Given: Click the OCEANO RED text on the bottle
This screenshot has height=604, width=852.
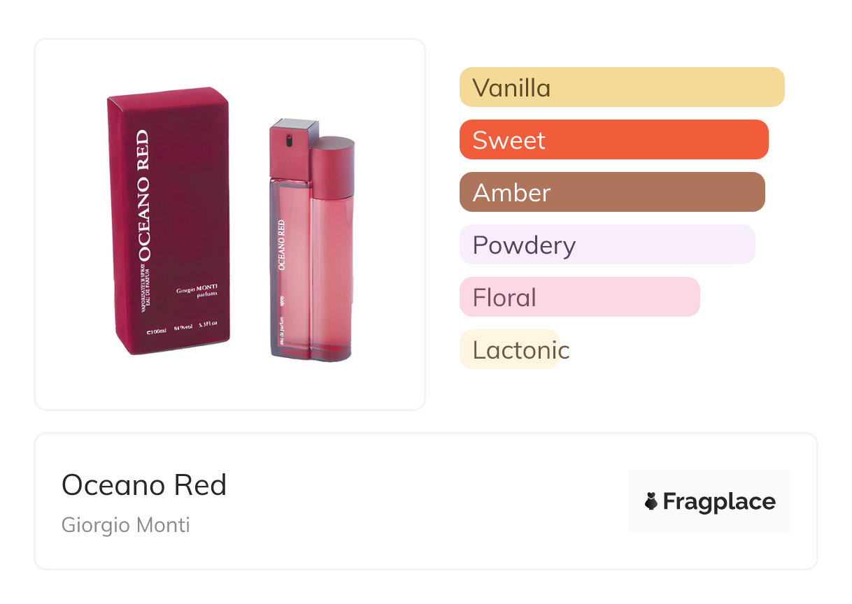Looking at the screenshot, I should coord(281,245).
